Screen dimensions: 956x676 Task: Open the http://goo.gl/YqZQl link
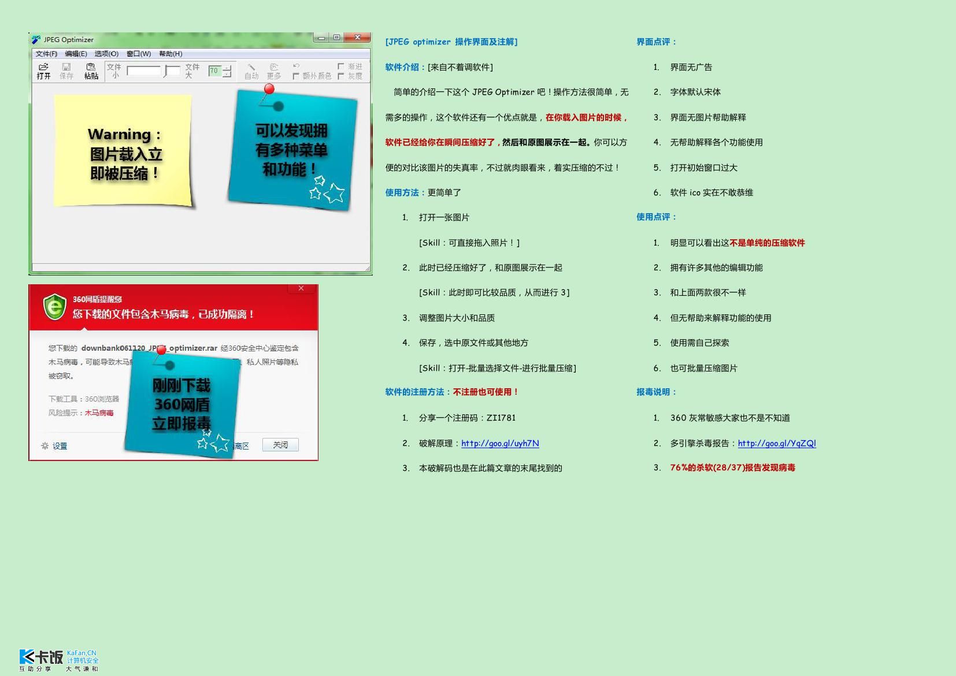coord(777,443)
